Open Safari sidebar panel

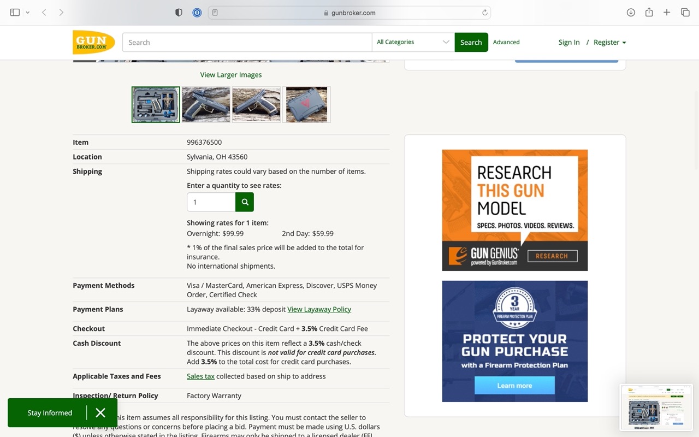tap(15, 13)
